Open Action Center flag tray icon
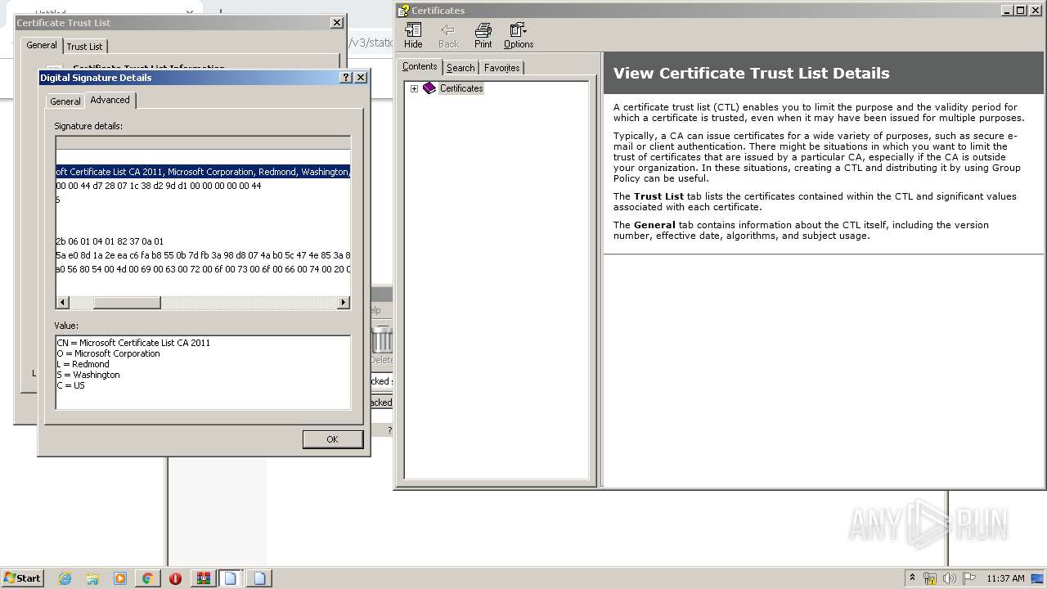 point(969,578)
